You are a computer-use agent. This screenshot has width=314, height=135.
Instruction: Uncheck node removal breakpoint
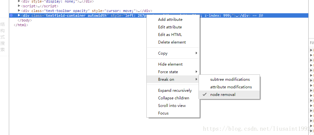229,95
